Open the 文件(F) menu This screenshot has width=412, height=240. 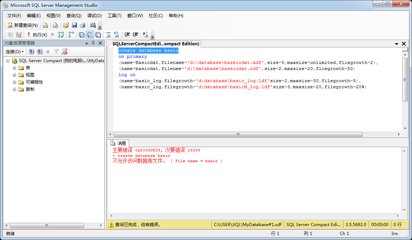click(14, 15)
